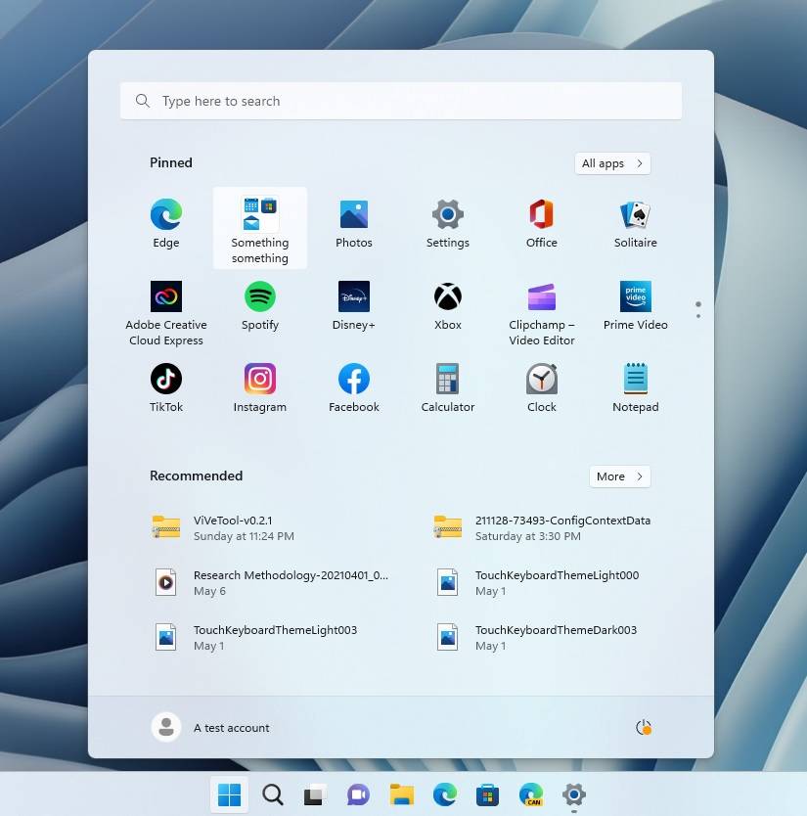Expand to view All apps
Viewport: 807px width, 816px height.
(x=611, y=163)
